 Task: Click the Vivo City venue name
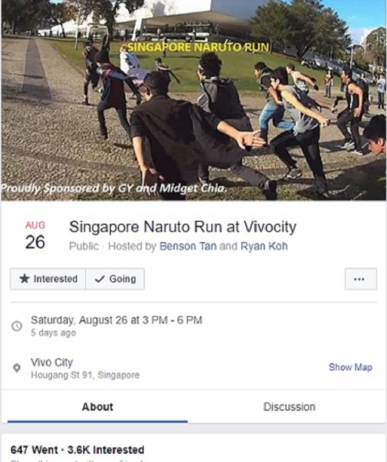tap(52, 362)
